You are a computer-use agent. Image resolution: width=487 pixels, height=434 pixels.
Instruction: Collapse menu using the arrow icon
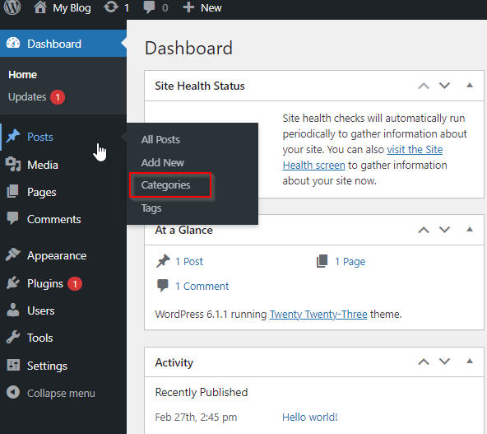click(x=13, y=392)
